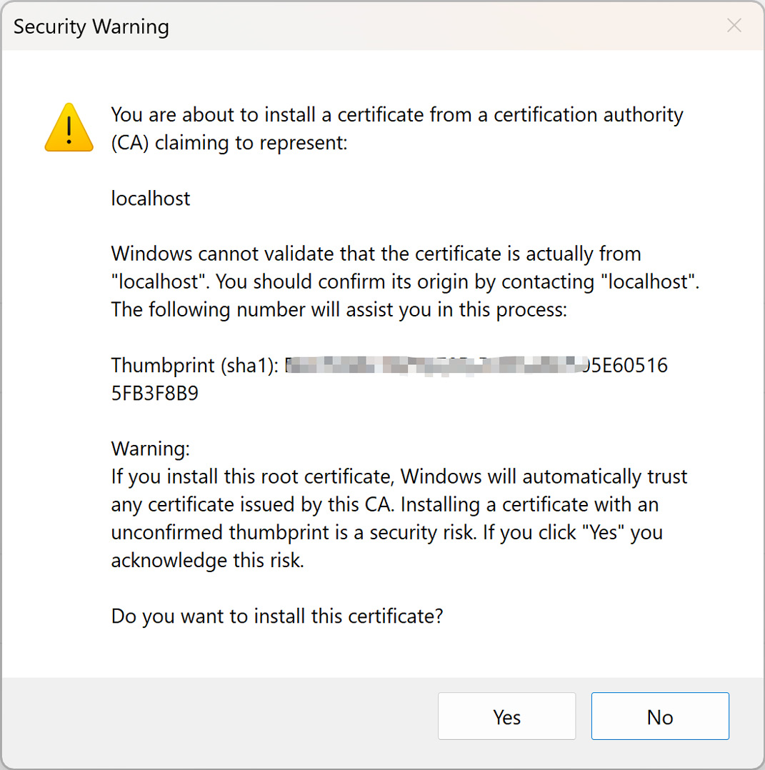Click the 'Do you want to install' question
The image size is (765, 770).
click(277, 616)
